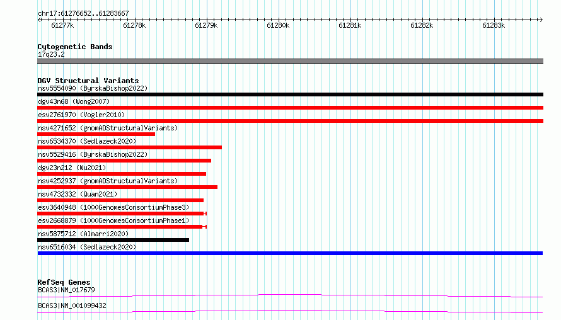The height and width of the screenshot is (320, 561).
Task: Open the nsv4732332 (Quan2021) label
Action: 78,194
